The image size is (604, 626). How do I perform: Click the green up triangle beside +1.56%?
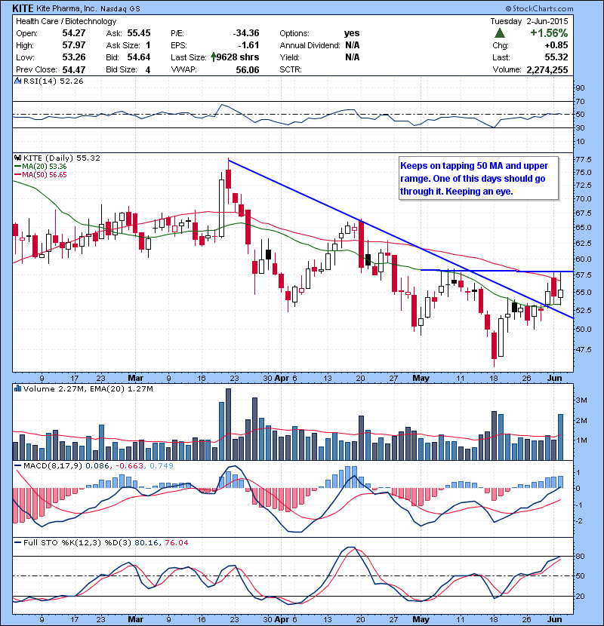(x=499, y=33)
